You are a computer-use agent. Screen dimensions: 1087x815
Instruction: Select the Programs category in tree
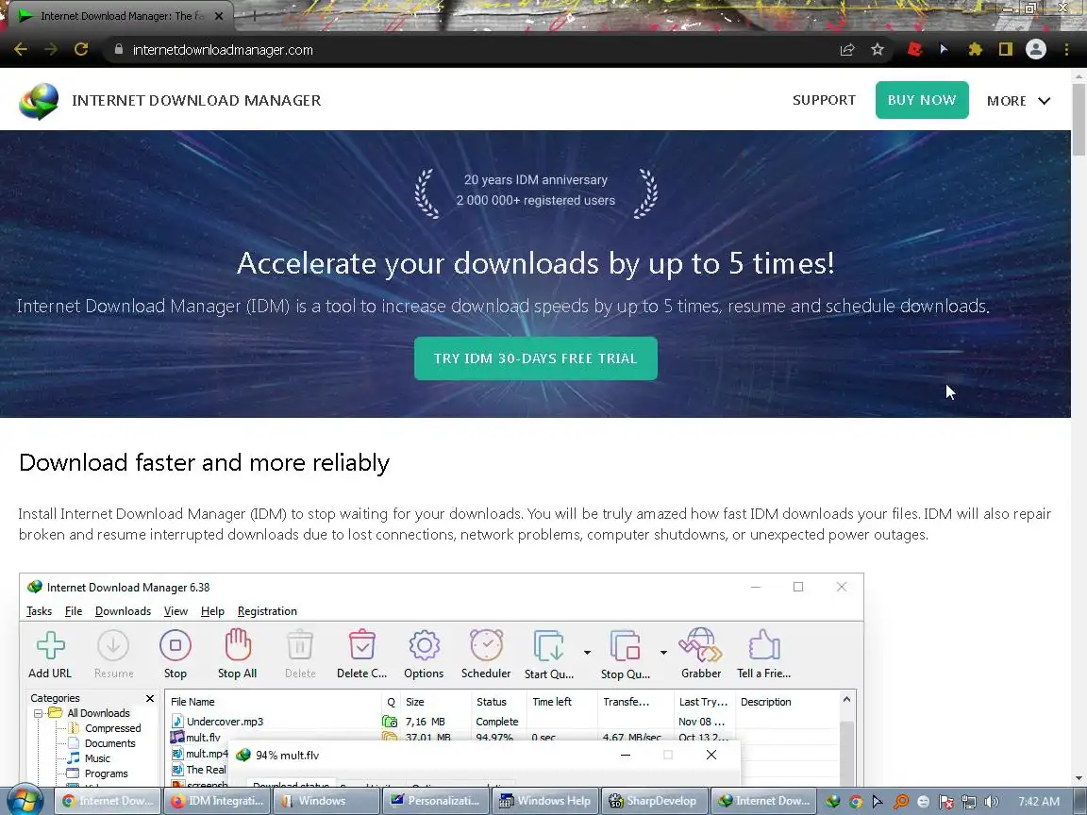click(x=106, y=773)
